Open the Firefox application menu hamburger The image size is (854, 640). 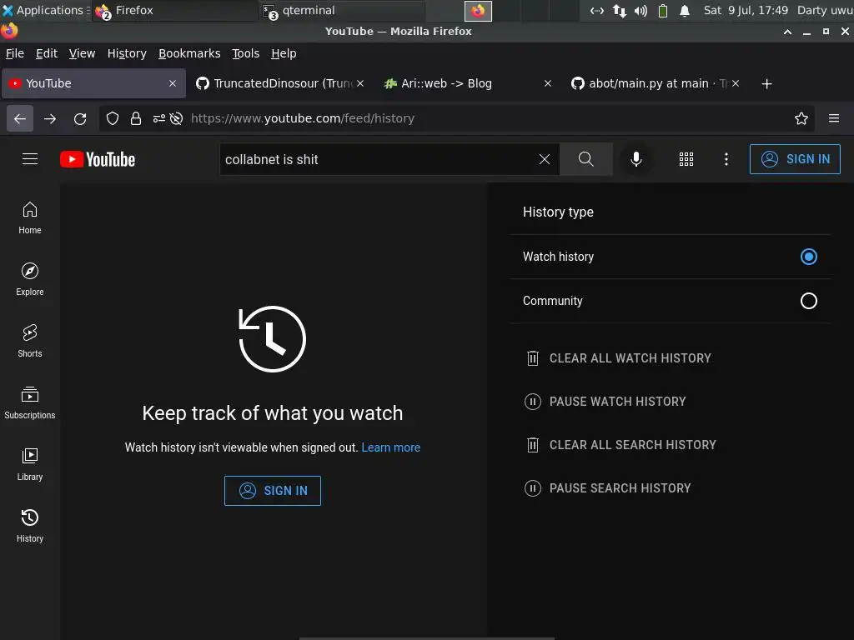coord(834,118)
